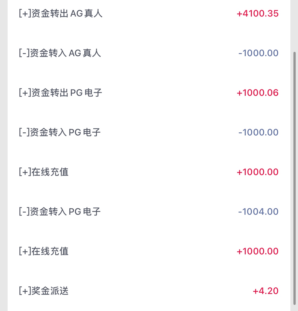Click the -1000.00 amount for AG 真人

(x=258, y=53)
